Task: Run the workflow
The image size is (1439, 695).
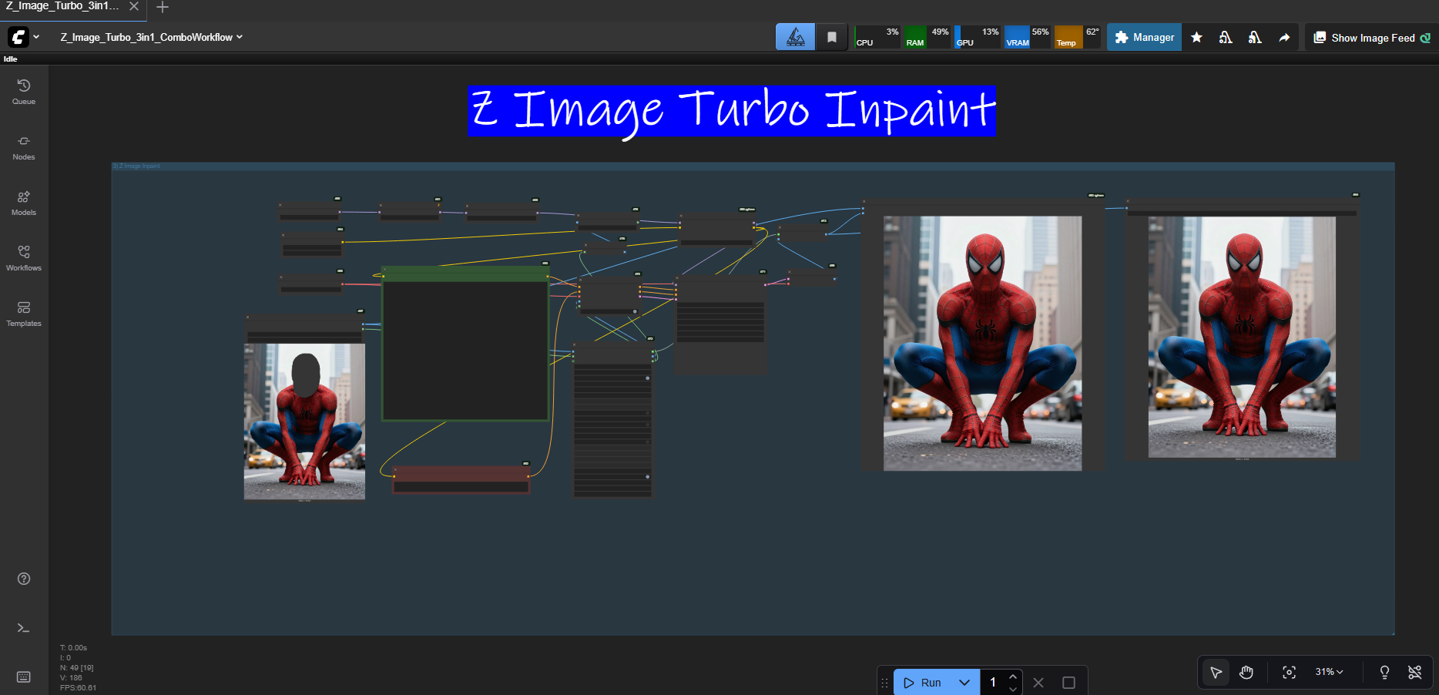Action: point(923,683)
